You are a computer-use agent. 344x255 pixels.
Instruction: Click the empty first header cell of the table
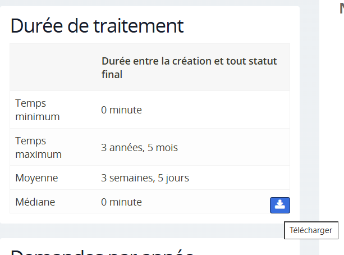pos(52,67)
